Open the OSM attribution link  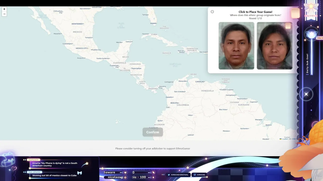coord(293,139)
